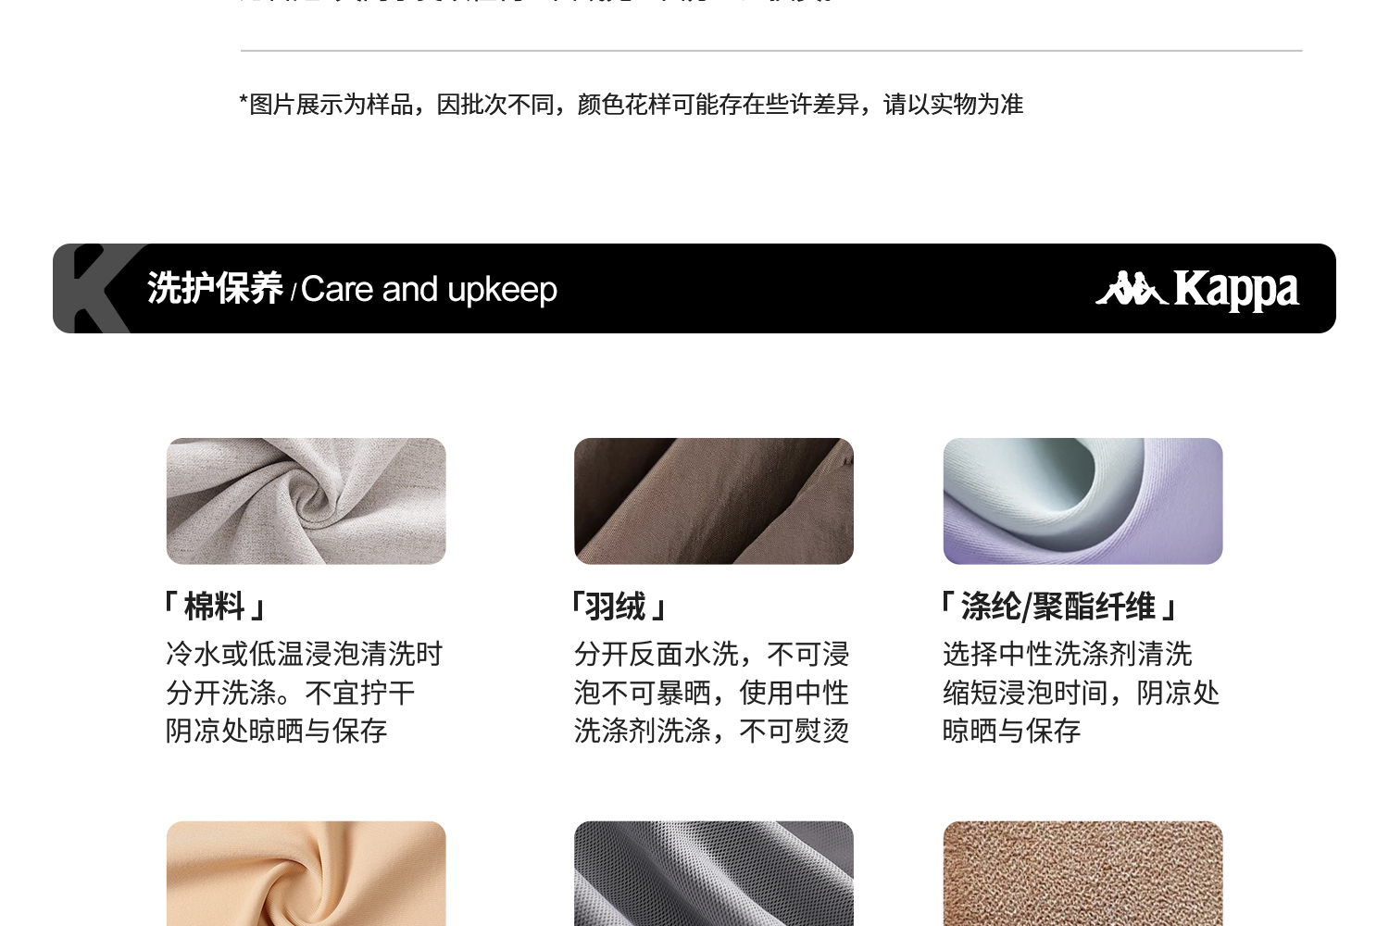The height and width of the screenshot is (926, 1389).
Task: Click the Care and upkeep text
Action: [x=429, y=290]
